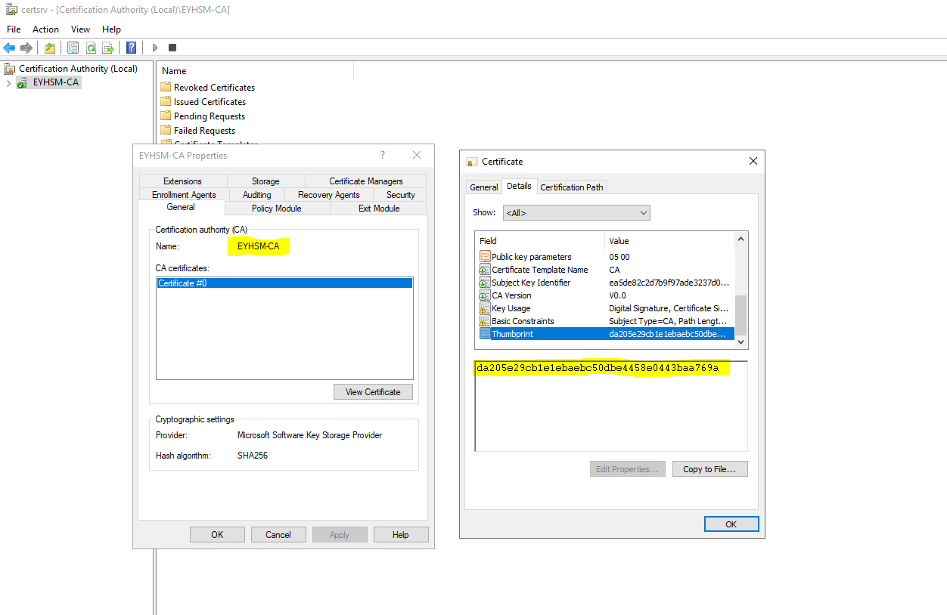Click the Subject Key Identifier field icon

(x=484, y=283)
